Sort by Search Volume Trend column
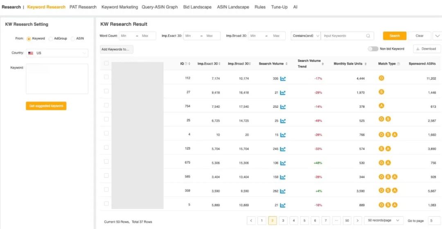This screenshot has height=229, width=442. tap(322, 64)
